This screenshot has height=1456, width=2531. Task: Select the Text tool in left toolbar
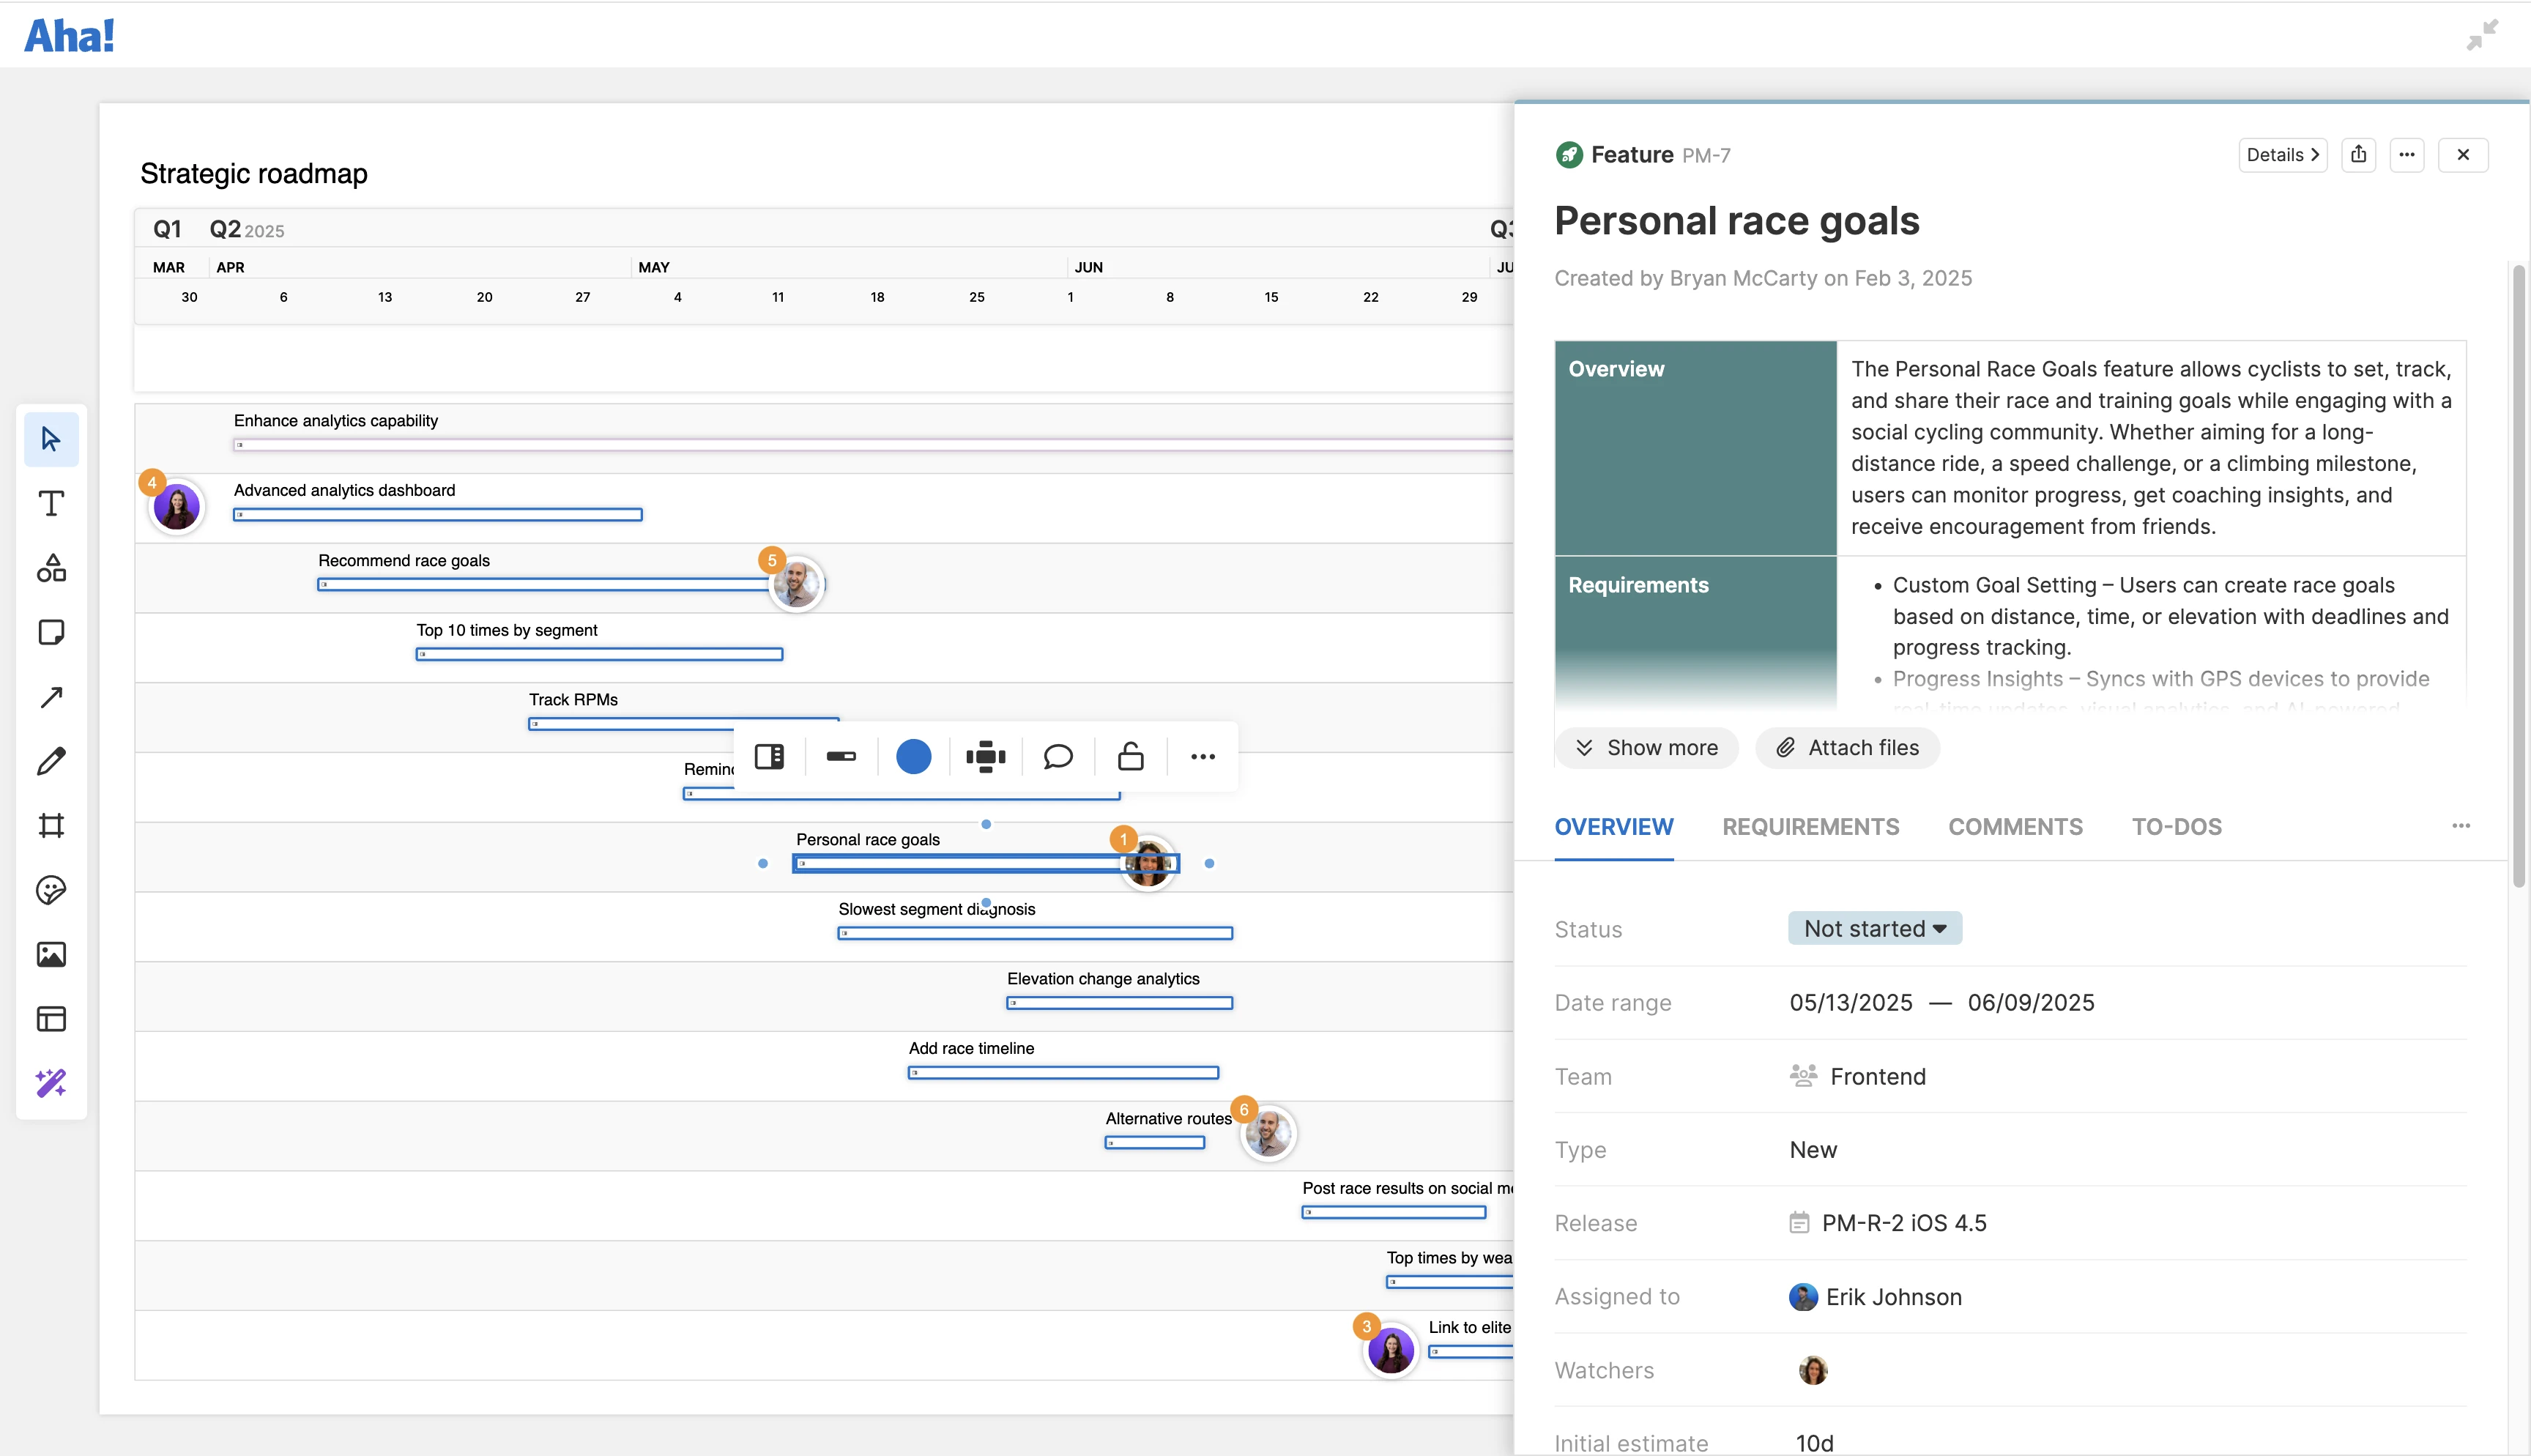51,503
